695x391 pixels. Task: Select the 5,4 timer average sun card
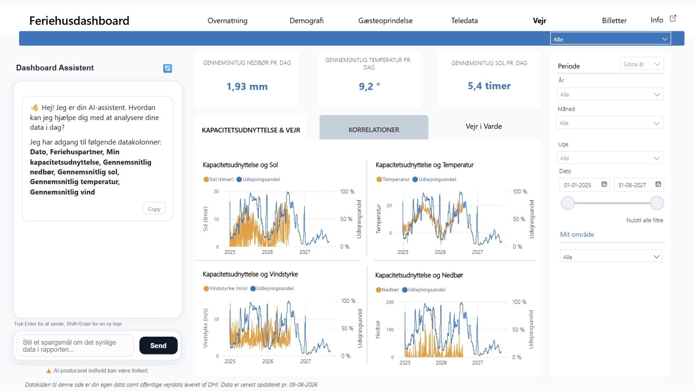tap(489, 80)
